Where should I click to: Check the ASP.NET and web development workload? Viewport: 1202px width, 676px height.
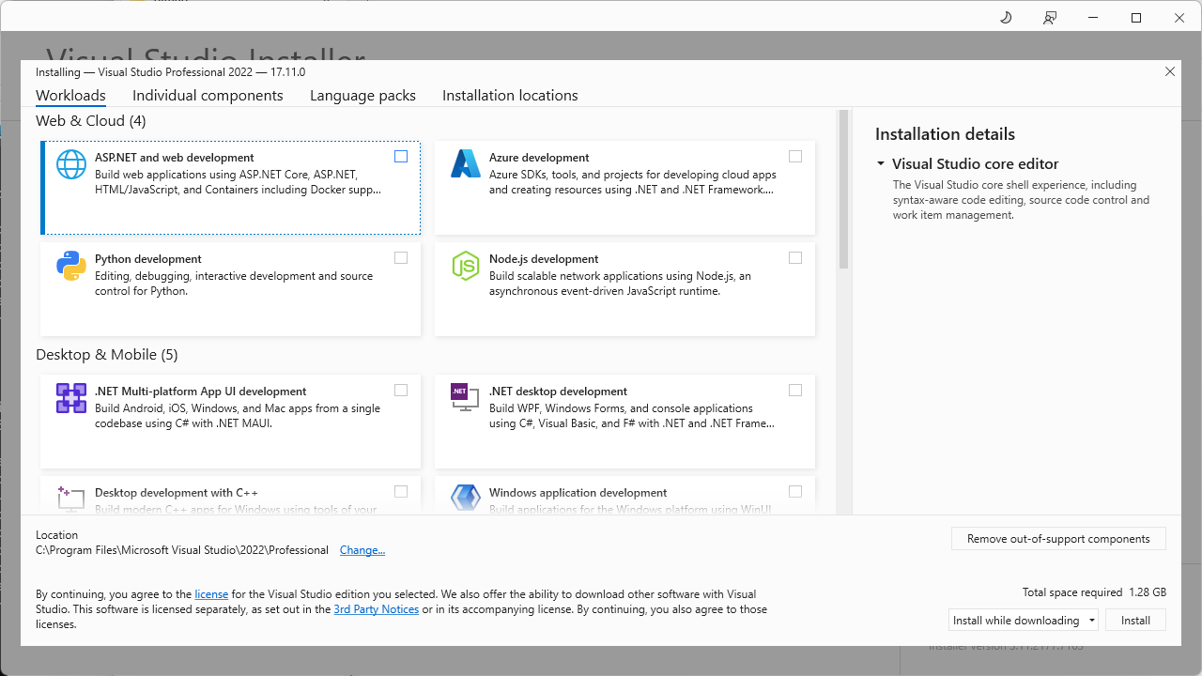[x=401, y=157]
